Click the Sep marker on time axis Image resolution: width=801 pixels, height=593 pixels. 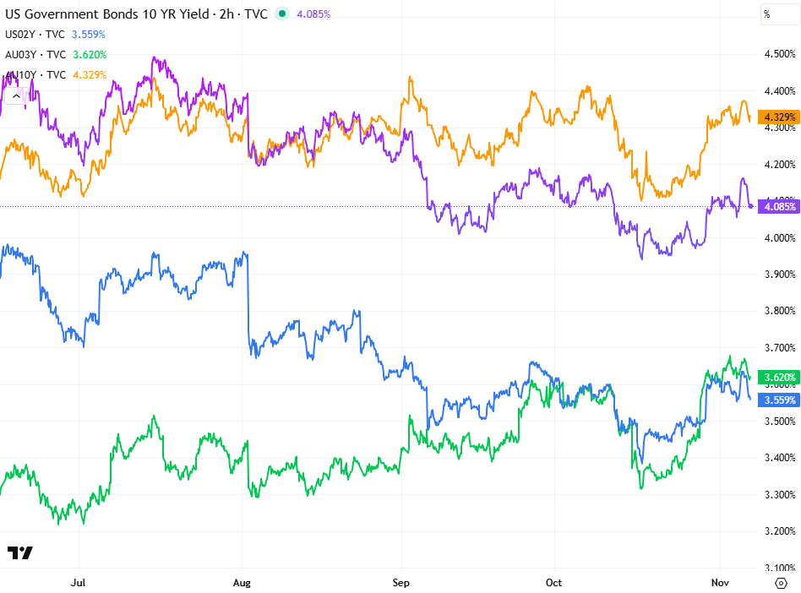[x=400, y=583]
